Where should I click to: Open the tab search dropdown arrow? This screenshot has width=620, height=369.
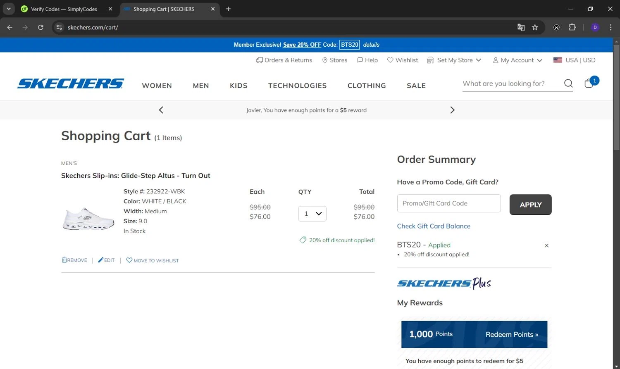[9, 9]
